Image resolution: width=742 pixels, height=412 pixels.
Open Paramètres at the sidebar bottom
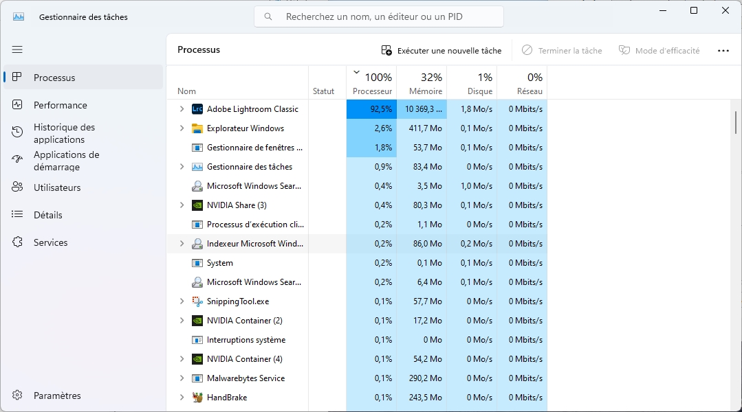pyautogui.click(x=57, y=396)
